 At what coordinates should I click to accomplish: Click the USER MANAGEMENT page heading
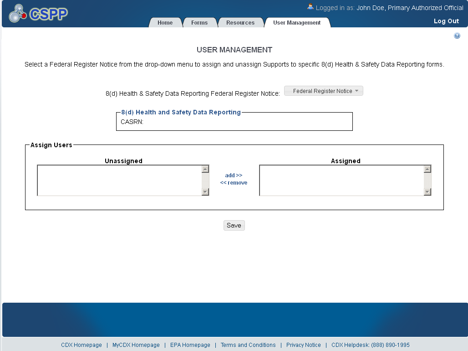(234, 50)
